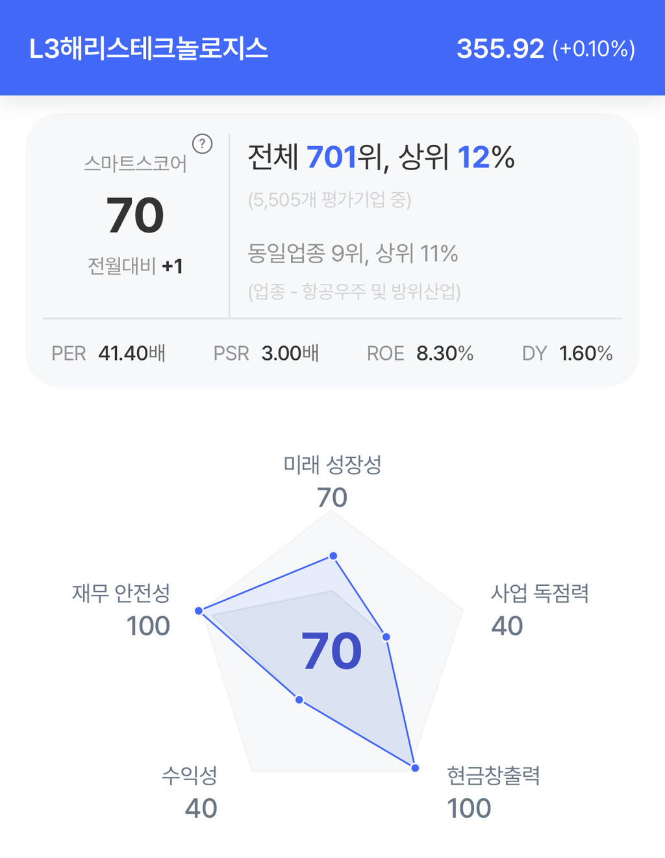665x858 pixels.
Task: Tap the L3해리스테크놀로지스 stock title
Action: pyautogui.click(x=149, y=49)
